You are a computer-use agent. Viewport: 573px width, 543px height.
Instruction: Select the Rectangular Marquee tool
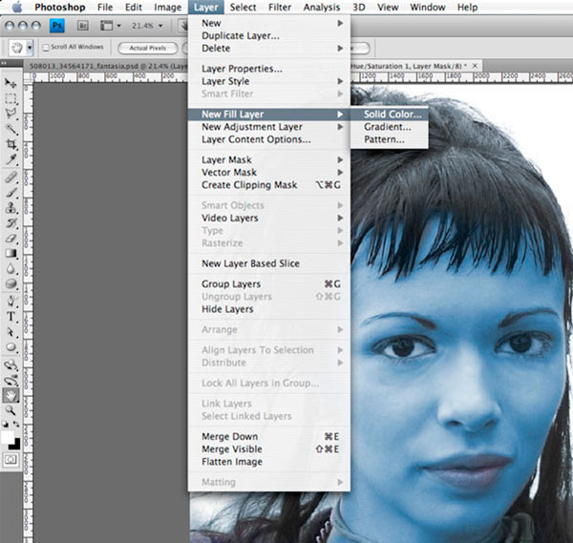(x=11, y=98)
